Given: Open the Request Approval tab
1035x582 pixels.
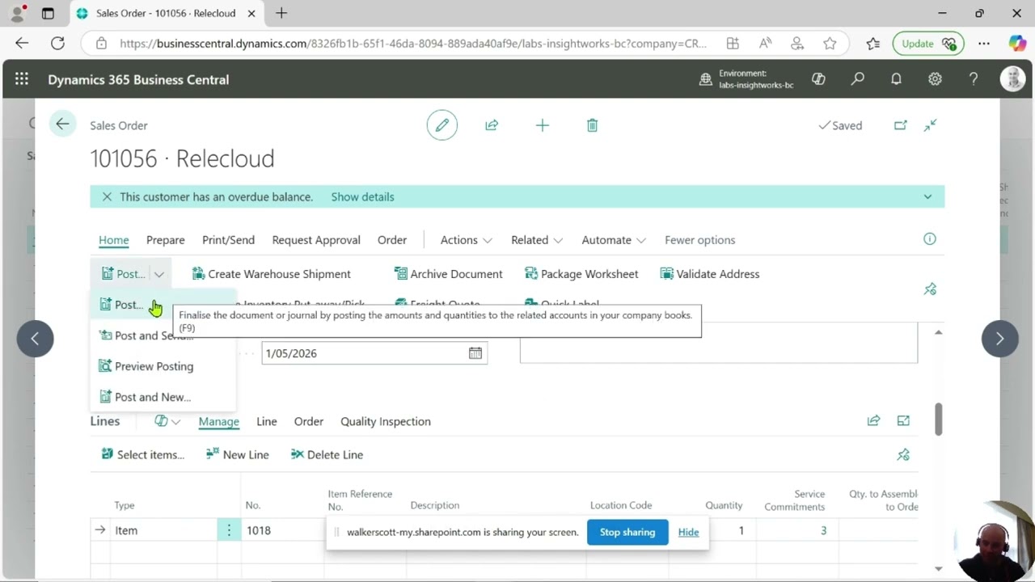Looking at the screenshot, I should coord(316,240).
